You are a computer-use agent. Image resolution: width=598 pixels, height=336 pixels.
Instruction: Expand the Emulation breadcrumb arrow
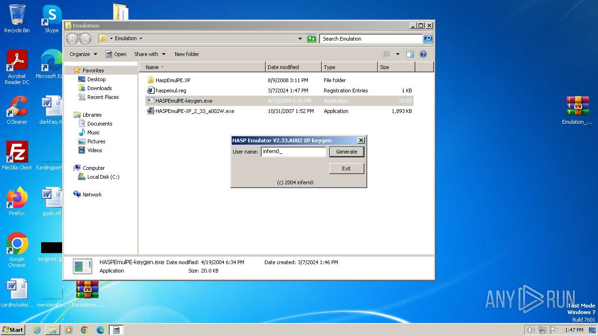coord(141,39)
